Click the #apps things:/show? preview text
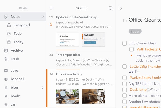The image size is (161, 108). [x=84, y=25]
